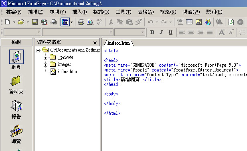The width and height of the screenshot is (247, 151).
Task: Switch to 導覽 (Navigation) view icon
Action: pyautogui.click(x=16, y=134)
